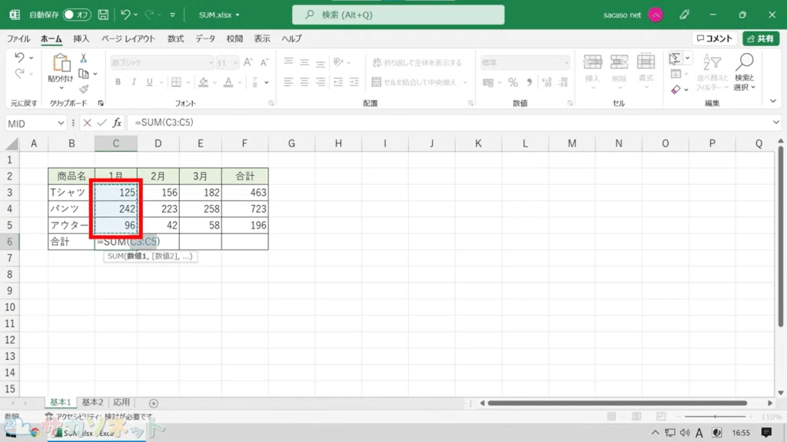Switch to the 挿入 tab
Viewport: 787px width, 442px height.
pos(81,38)
